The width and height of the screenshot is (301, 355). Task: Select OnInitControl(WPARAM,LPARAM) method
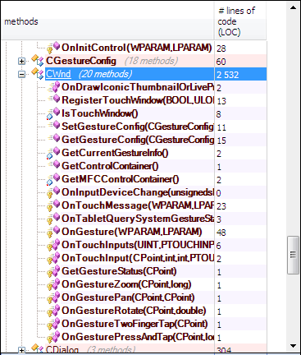(x=137, y=48)
